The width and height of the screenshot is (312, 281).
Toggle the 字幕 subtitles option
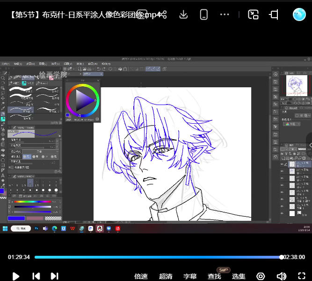click(190, 276)
